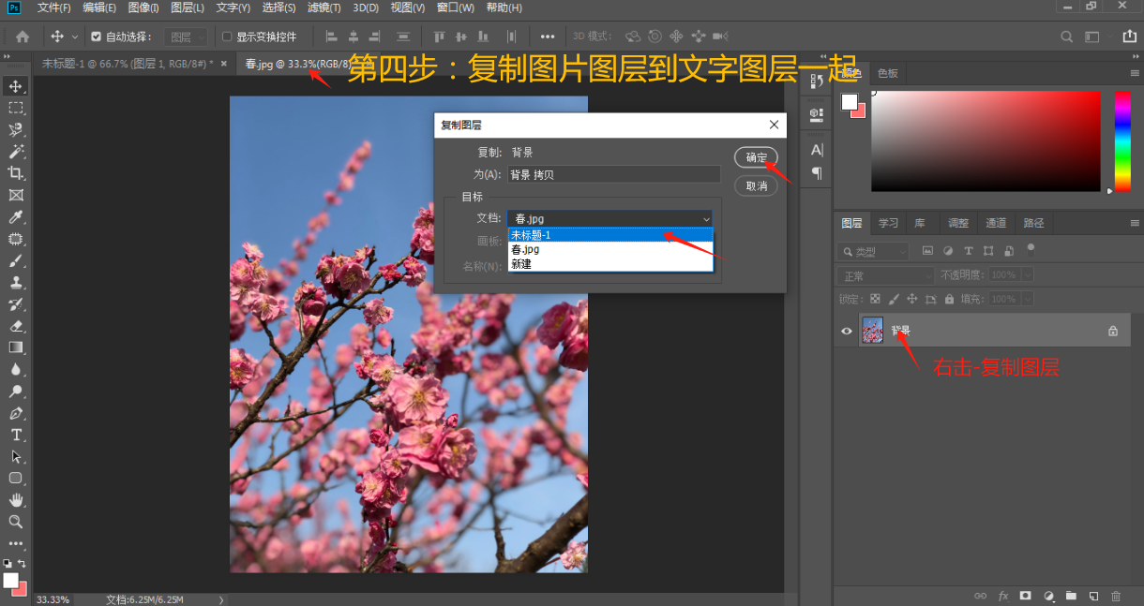The height and width of the screenshot is (606, 1144).
Task: Select the Lasso tool
Action: coord(16,129)
